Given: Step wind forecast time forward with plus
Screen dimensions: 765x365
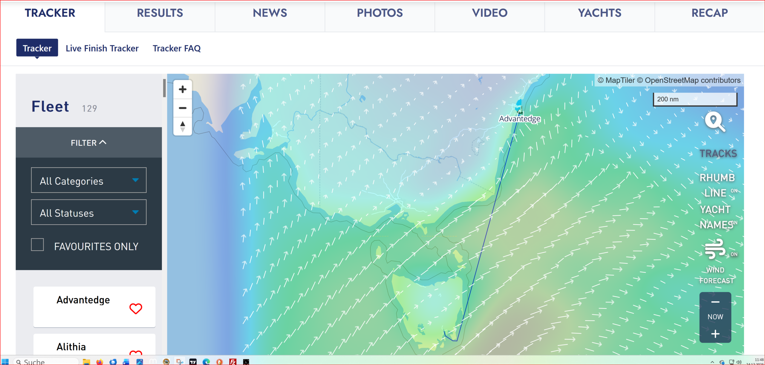Looking at the screenshot, I should coord(715,334).
